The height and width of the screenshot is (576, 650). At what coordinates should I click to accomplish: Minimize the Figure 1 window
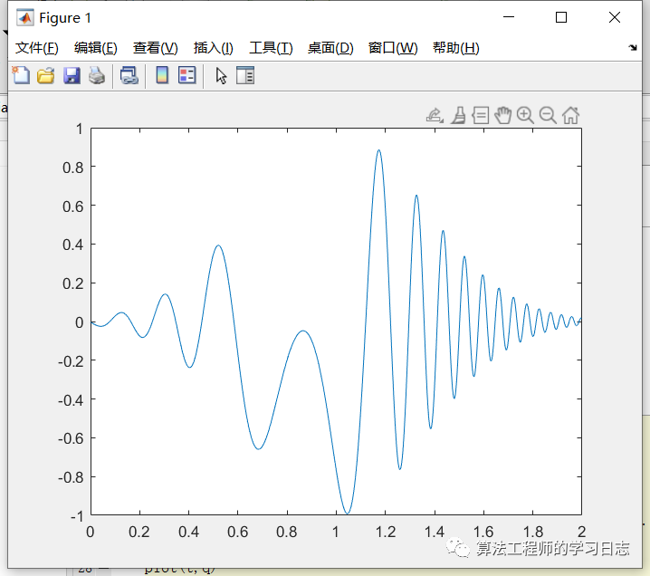coord(509,17)
